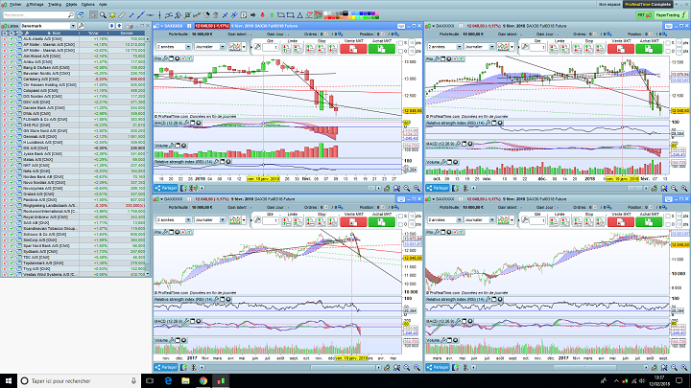Select the triangle drawing tool
The height and width of the screenshot is (388, 691).
(299, 15)
